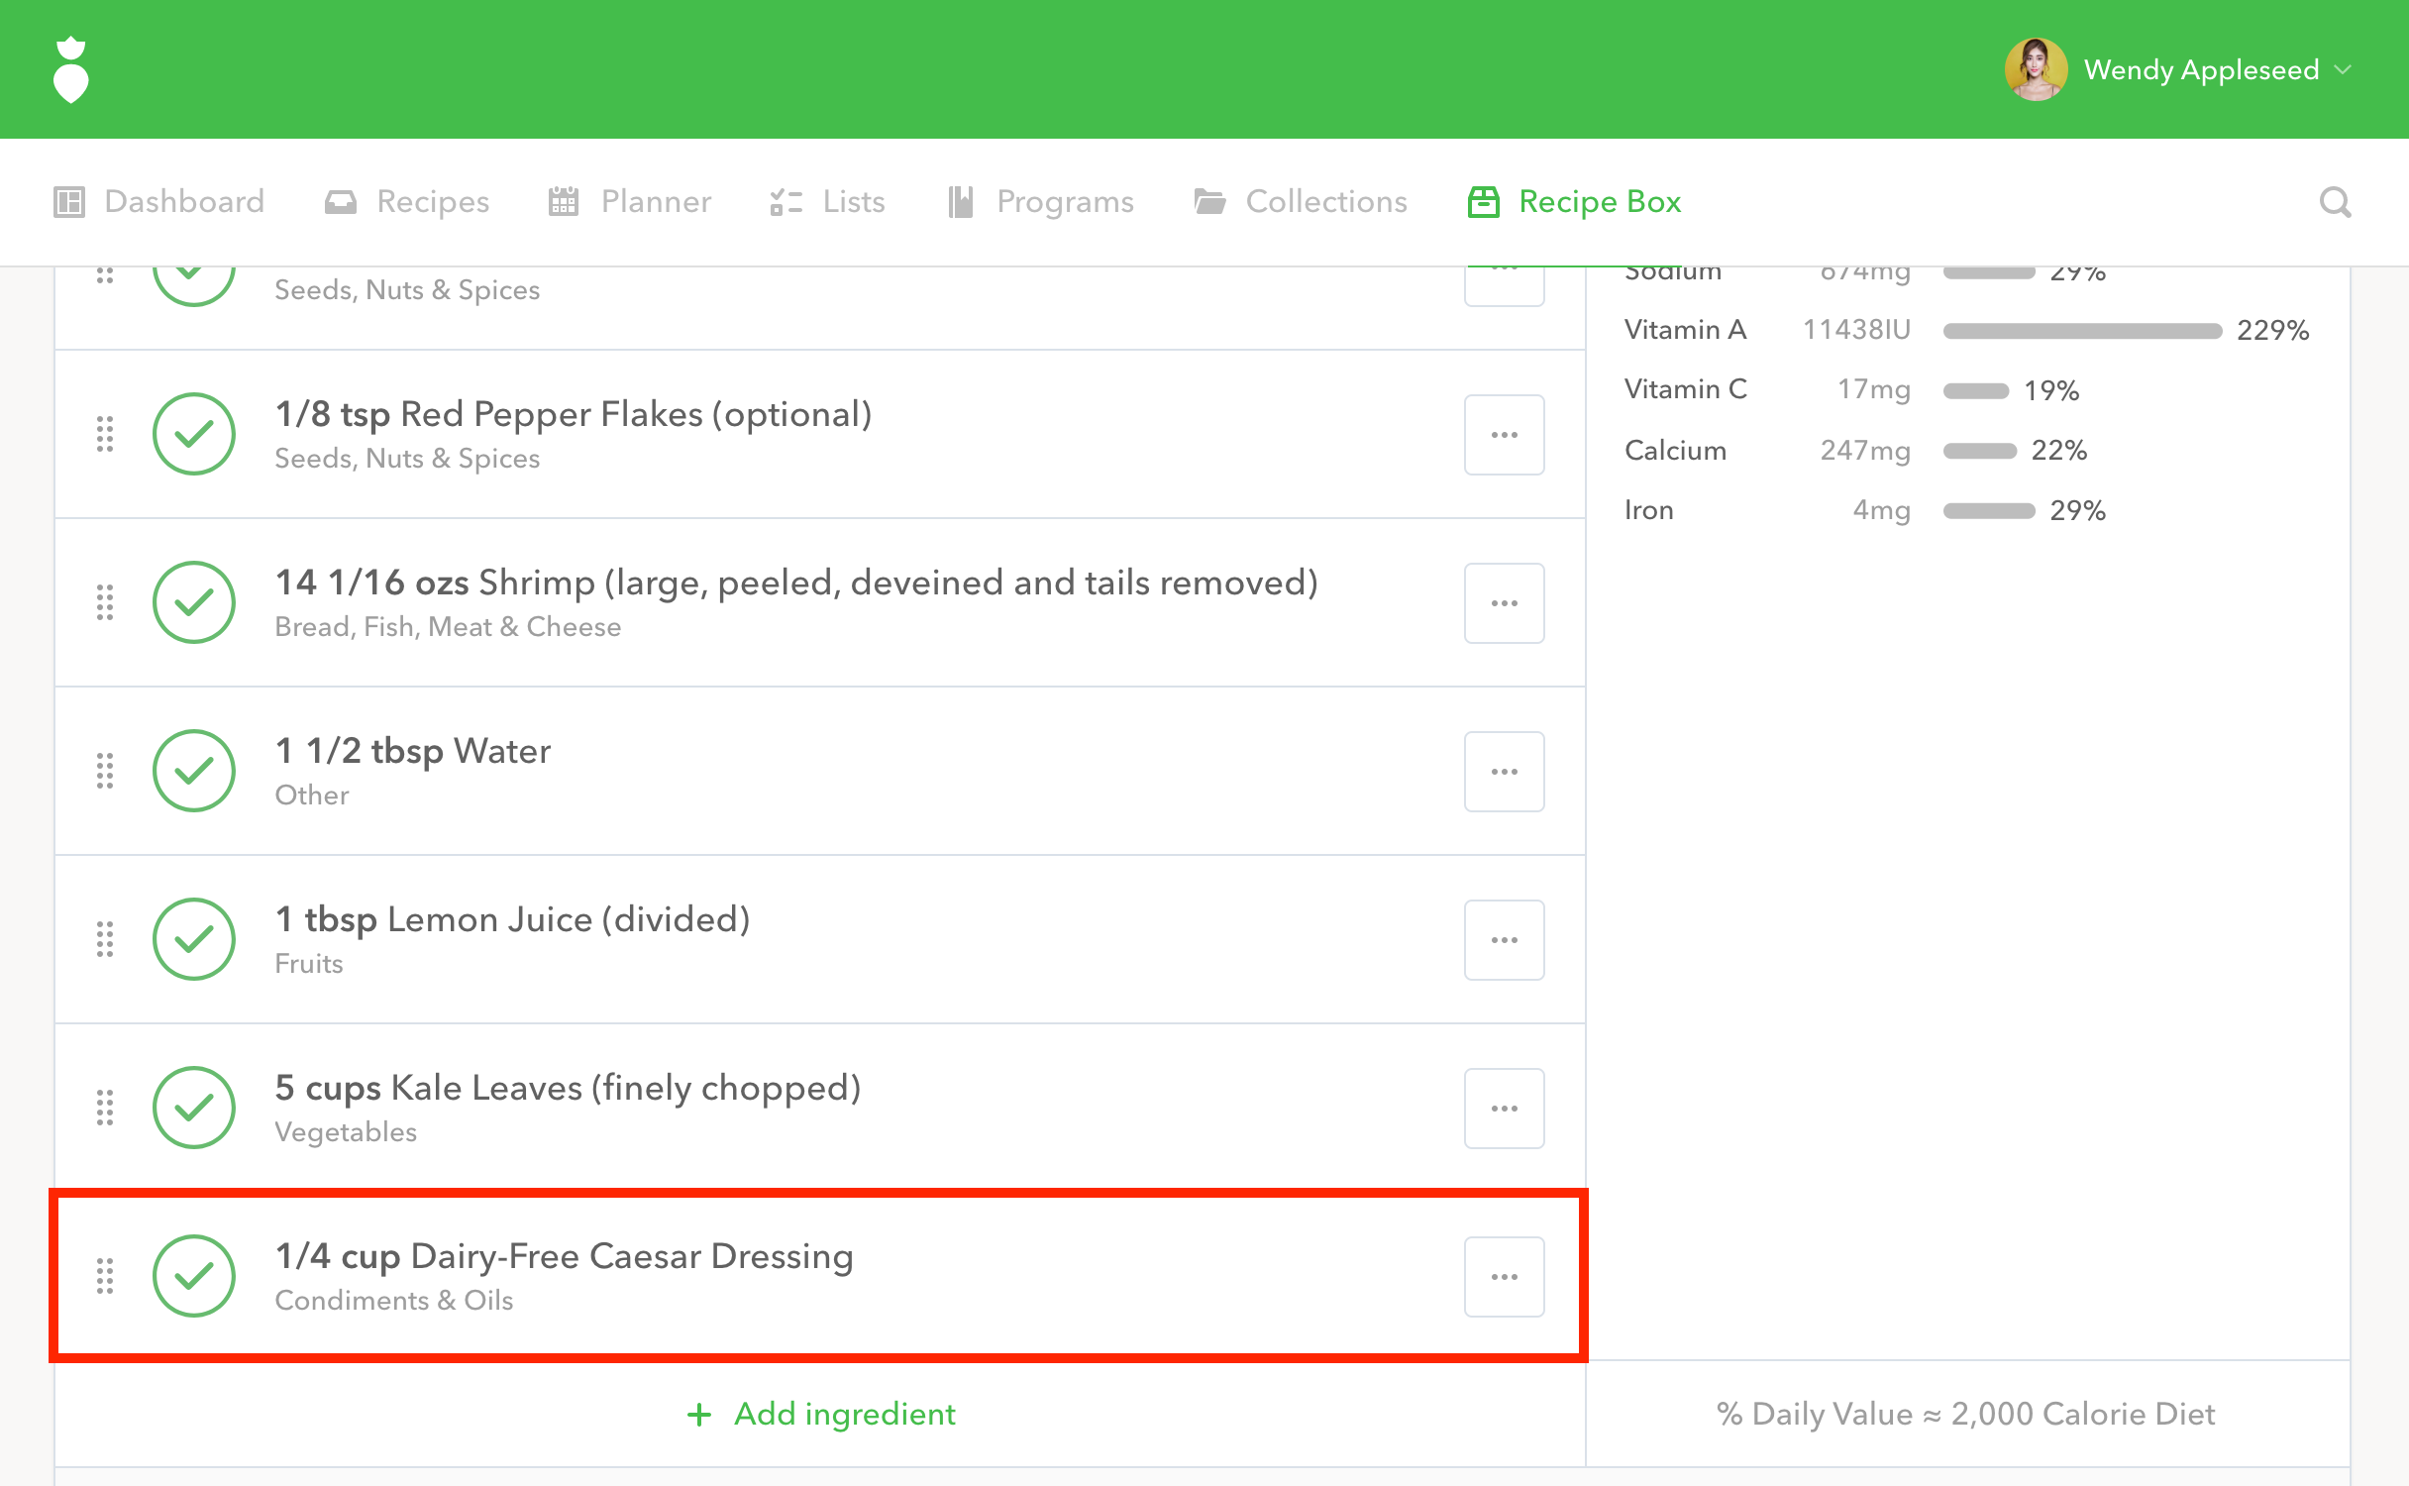Click the Lists checklist icon
Viewport: 2409px width, 1486px height.
(x=786, y=202)
